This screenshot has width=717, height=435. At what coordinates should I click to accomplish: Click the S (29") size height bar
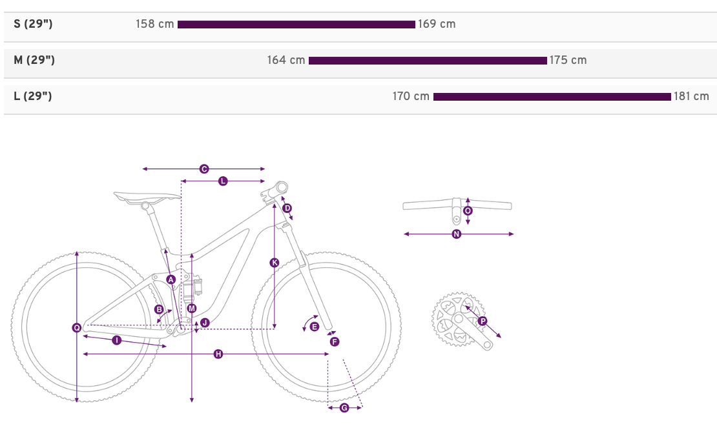click(296, 25)
